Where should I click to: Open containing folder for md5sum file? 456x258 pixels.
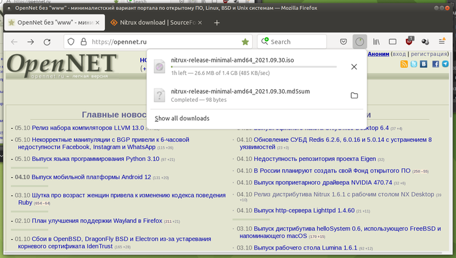tap(354, 95)
